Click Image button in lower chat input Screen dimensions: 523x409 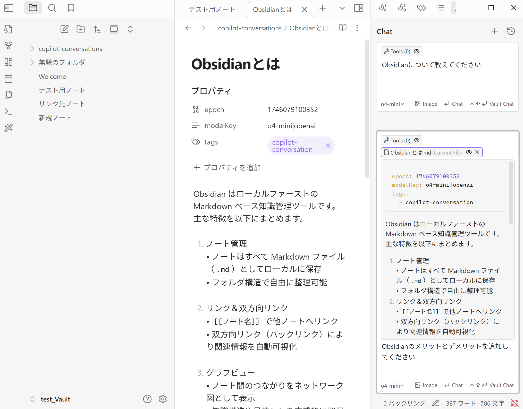[x=426, y=385]
